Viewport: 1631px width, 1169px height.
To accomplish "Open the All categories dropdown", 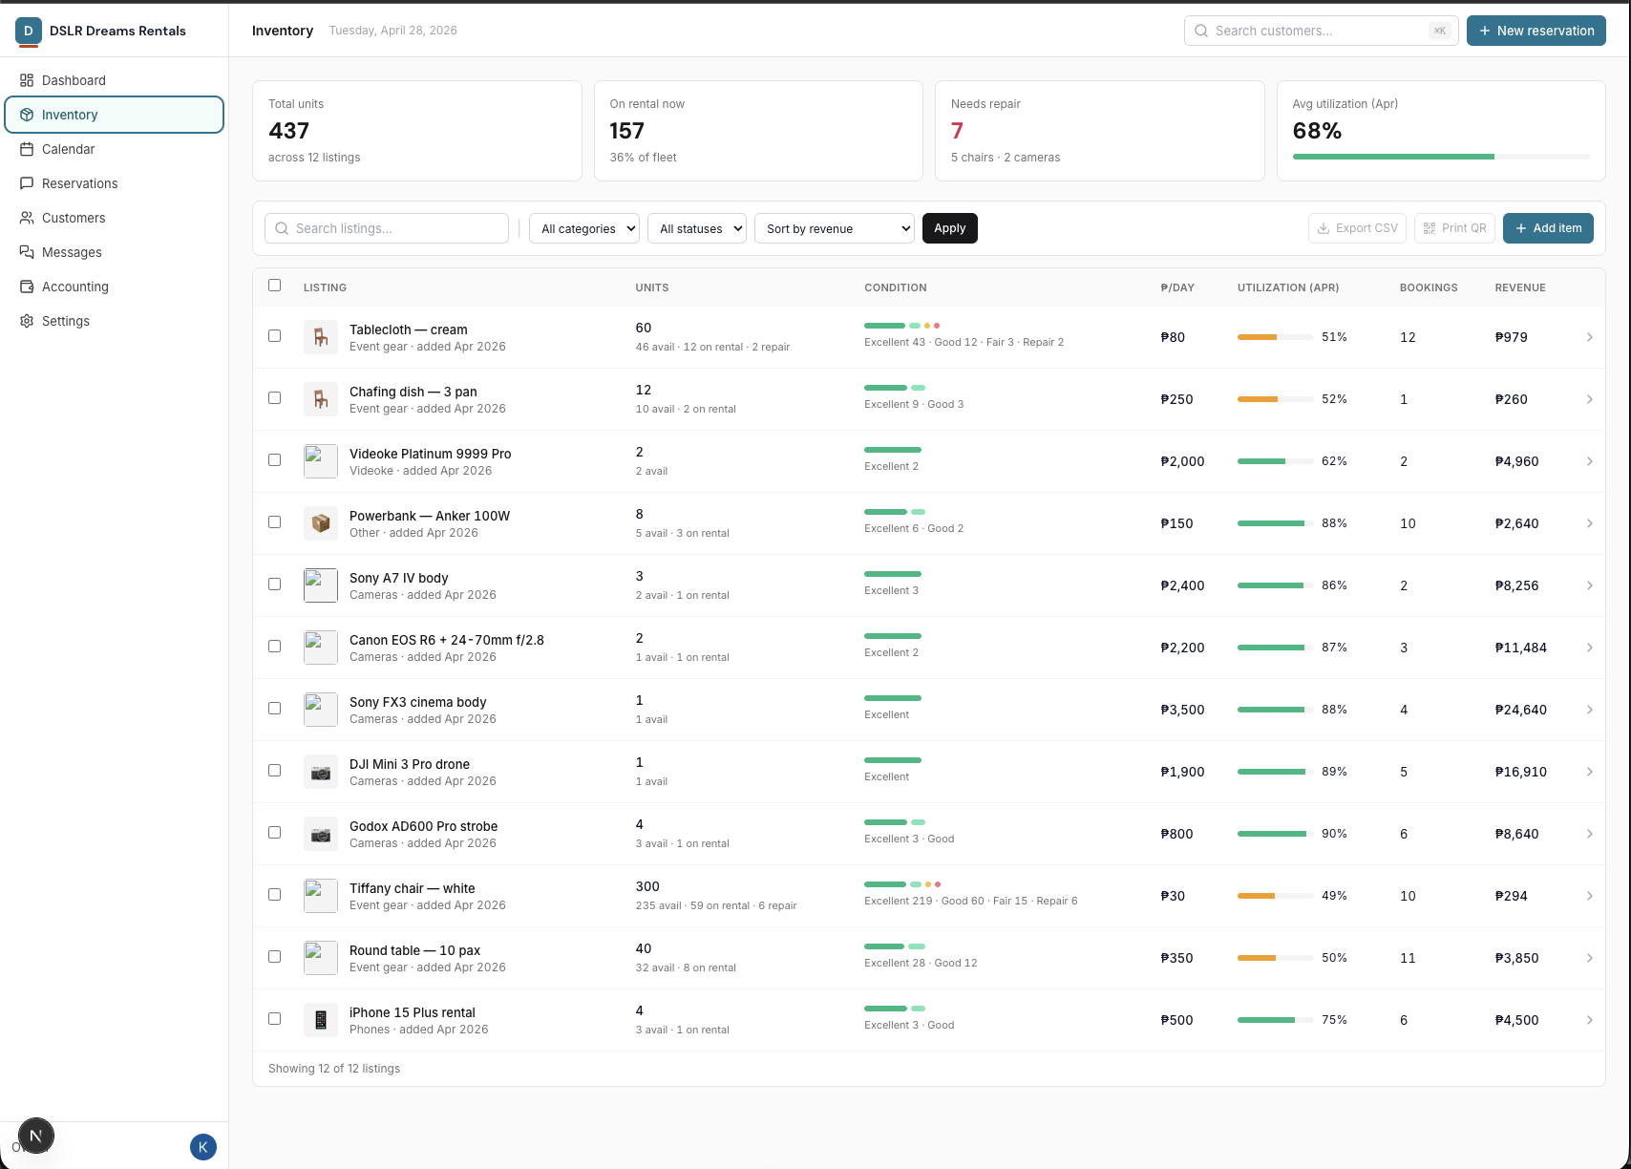I will pos(583,228).
